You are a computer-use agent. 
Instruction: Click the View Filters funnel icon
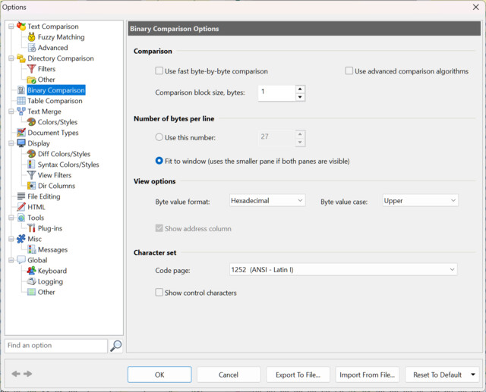point(31,175)
